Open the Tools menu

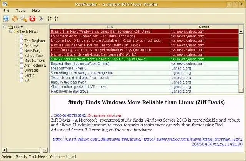[x=20, y=11]
